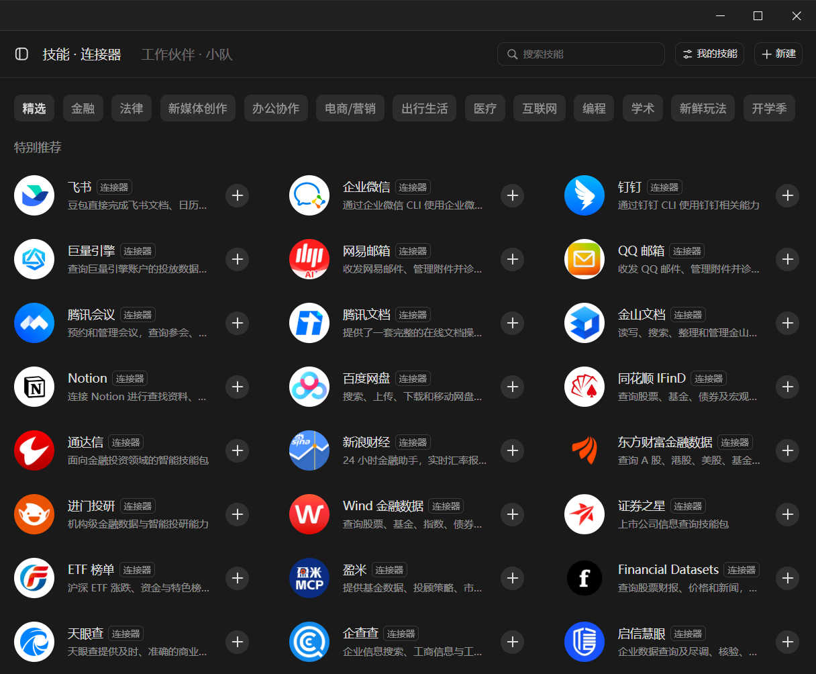816x674 pixels.
Task: Open the 工作伙伴 · 小队 header tab
Action: (x=187, y=54)
